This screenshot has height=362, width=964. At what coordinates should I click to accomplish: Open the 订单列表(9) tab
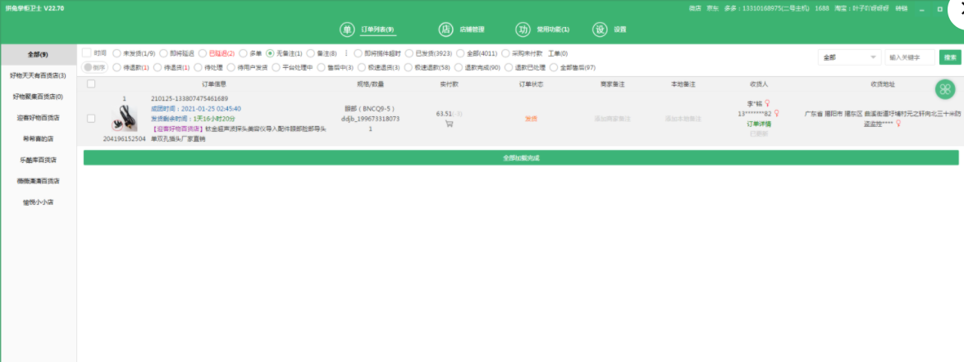377,29
